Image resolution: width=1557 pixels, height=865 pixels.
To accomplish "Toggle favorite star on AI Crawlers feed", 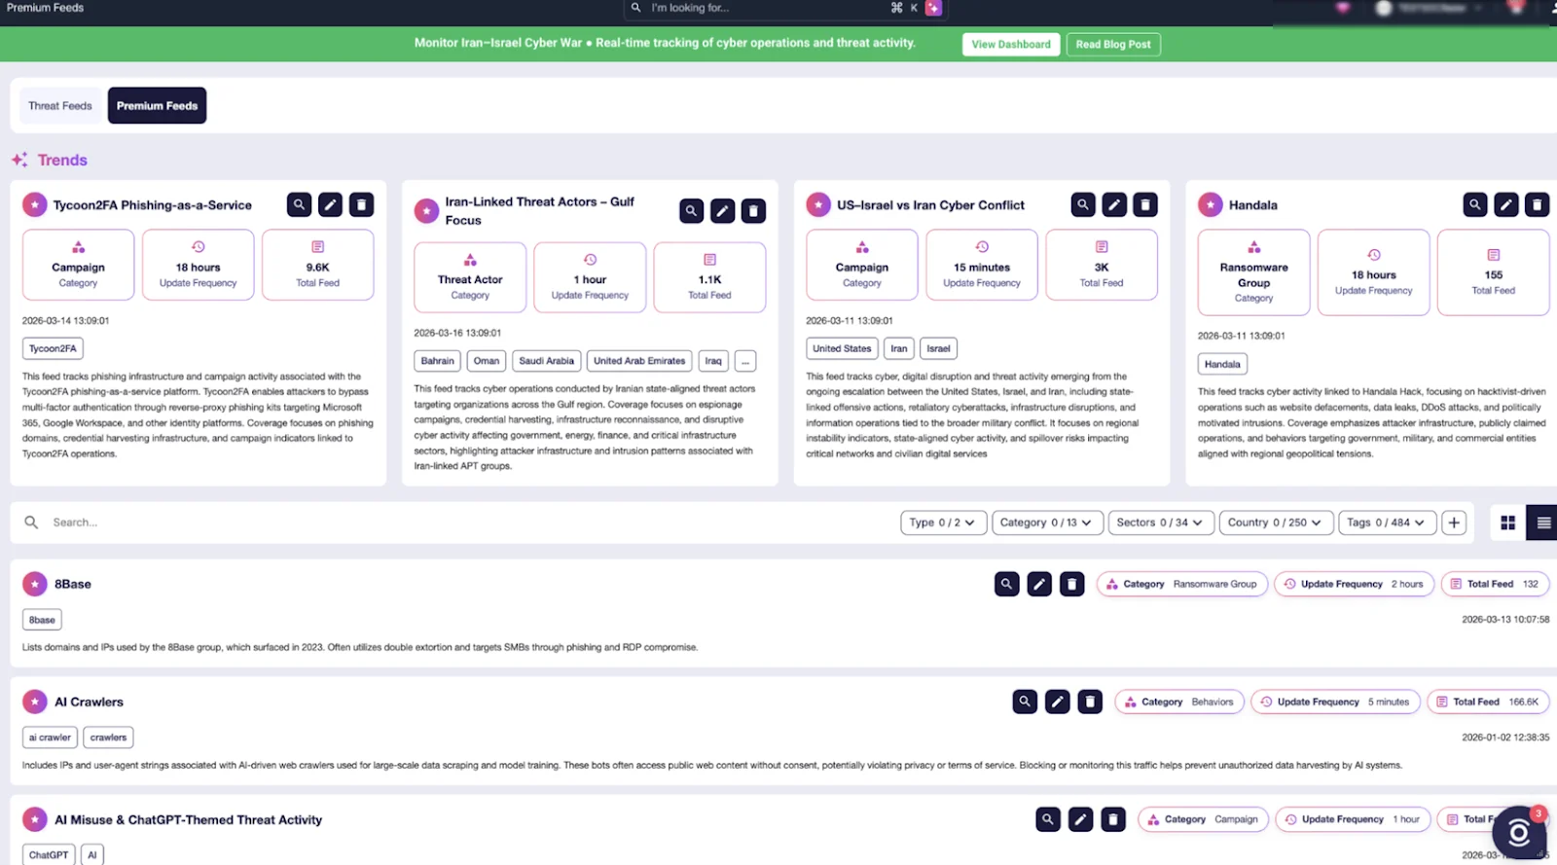I will 35,702.
